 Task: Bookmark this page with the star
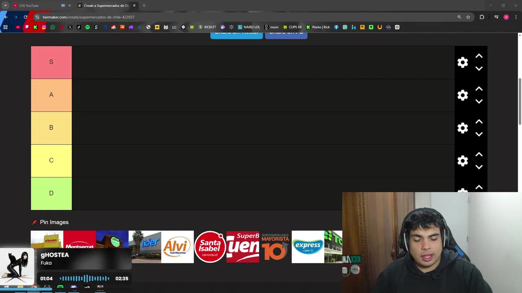click(x=468, y=17)
